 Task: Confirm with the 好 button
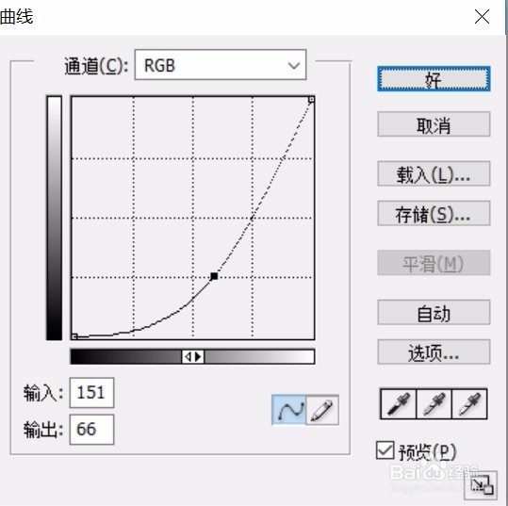click(x=434, y=79)
